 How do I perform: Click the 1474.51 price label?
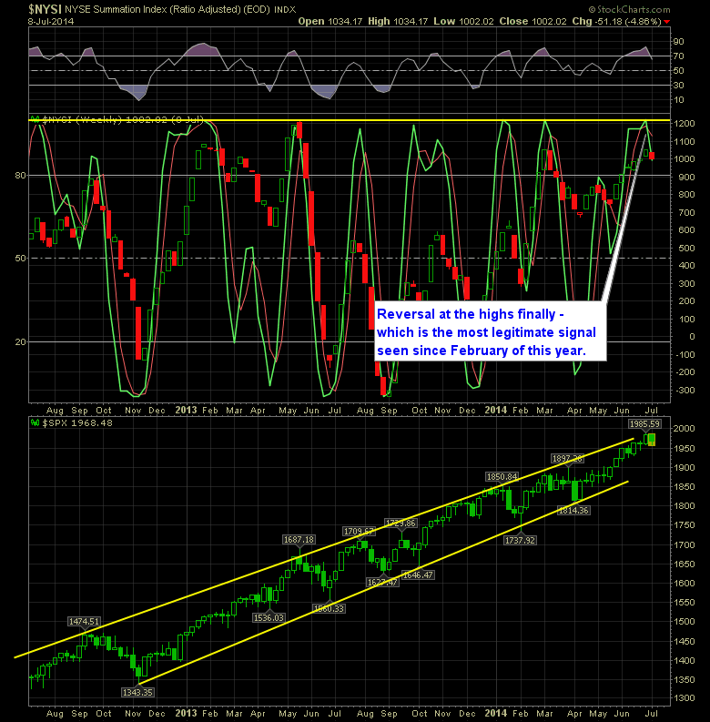(84, 622)
